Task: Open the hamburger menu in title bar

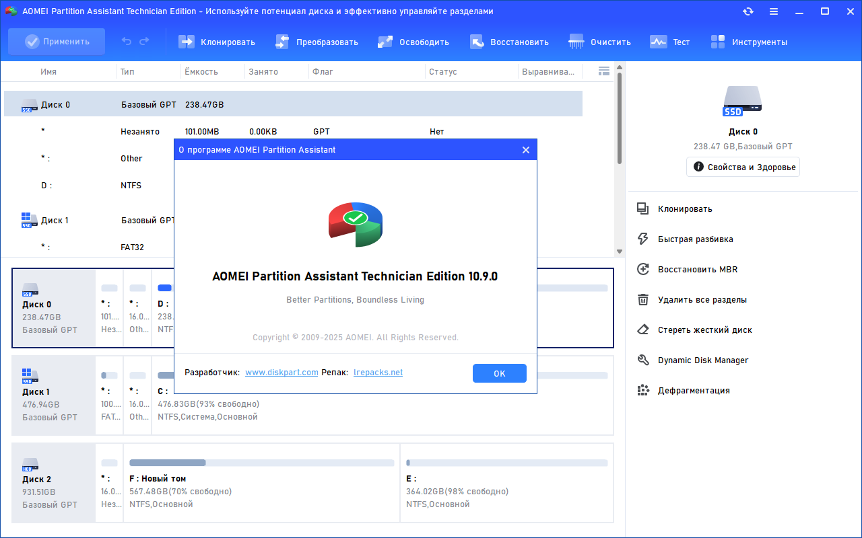Action: pos(774,11)
